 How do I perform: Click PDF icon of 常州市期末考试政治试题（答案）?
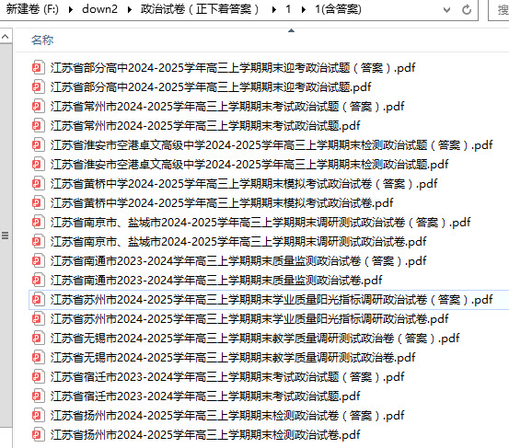pos(38,107)
